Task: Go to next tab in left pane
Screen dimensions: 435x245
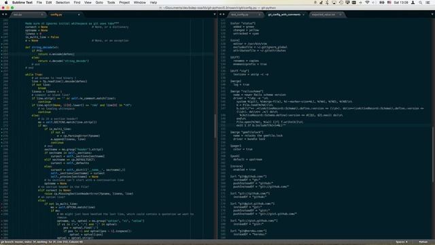Action: pyautogui.click(x=6, y=14)
